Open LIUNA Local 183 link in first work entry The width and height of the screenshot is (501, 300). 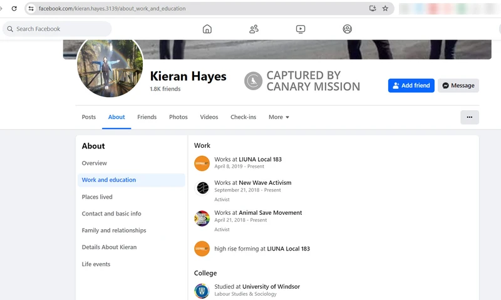click(260, 159)
